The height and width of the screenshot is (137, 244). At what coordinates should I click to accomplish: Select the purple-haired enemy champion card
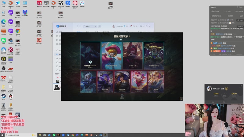(105, 82)
